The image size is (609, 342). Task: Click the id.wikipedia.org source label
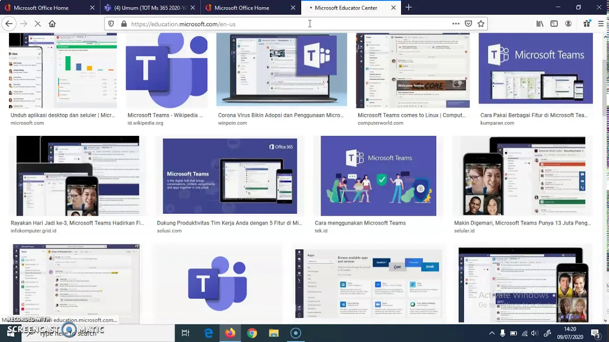(145, 123)
